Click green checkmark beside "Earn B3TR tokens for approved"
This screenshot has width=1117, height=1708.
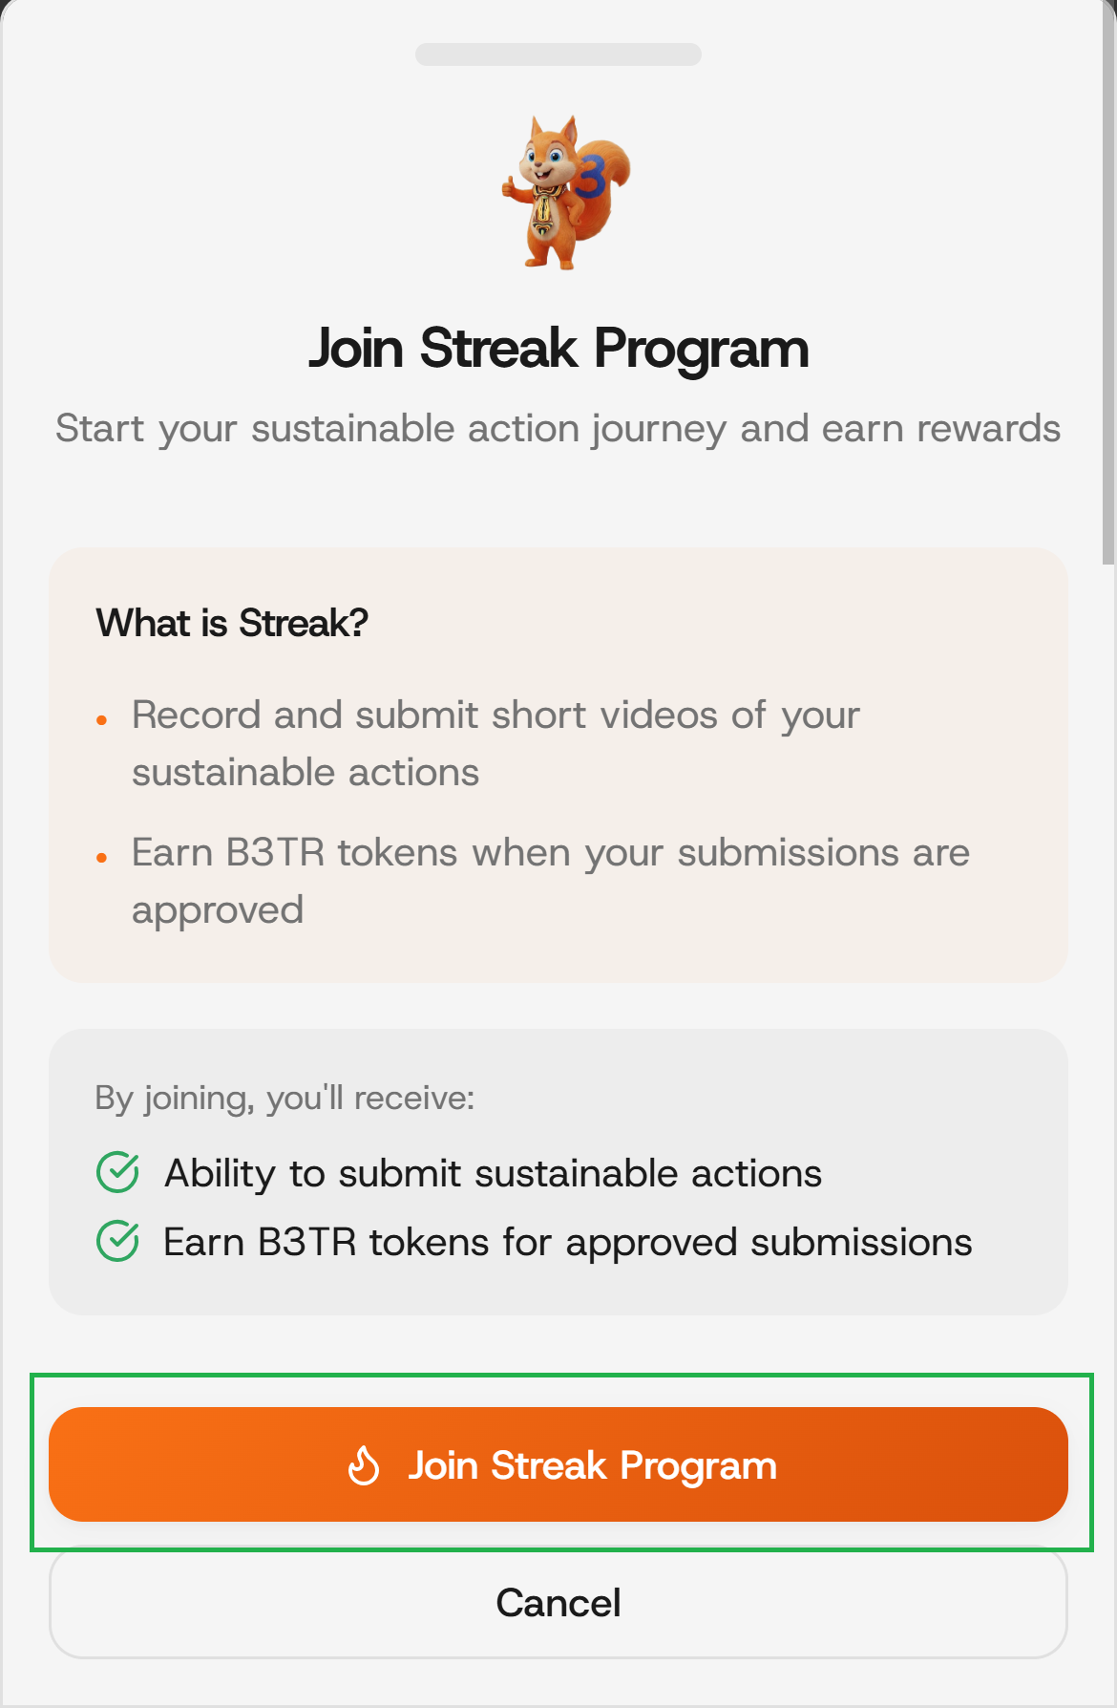118,1241
